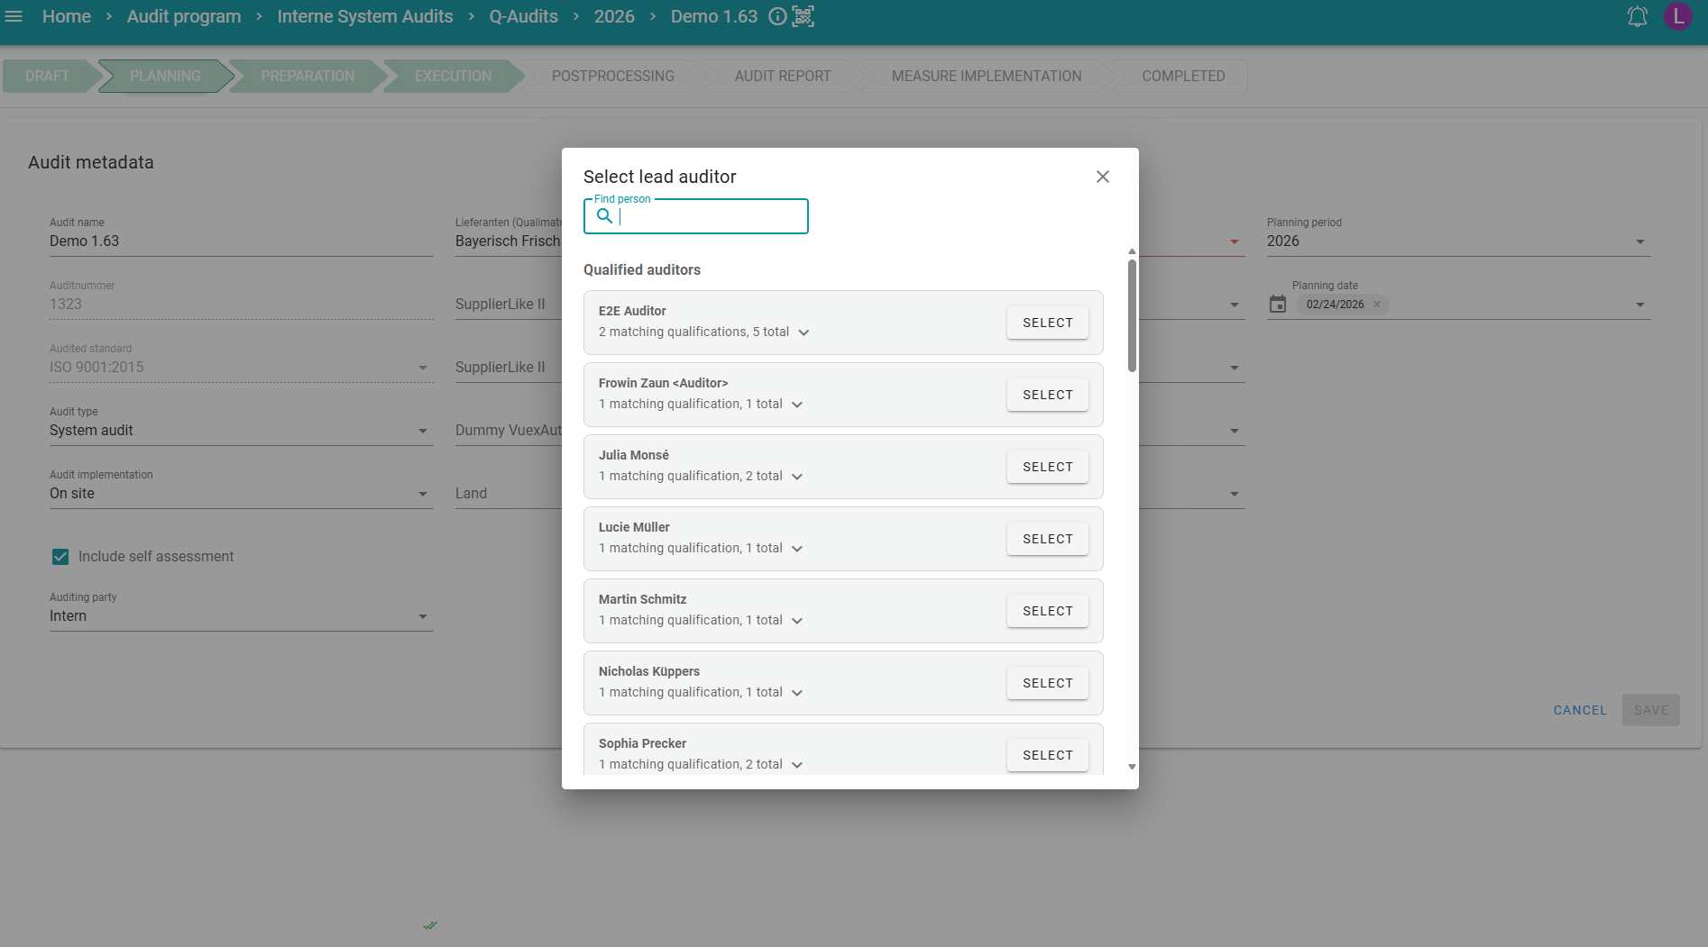Open the Planning period dropdown
Screen dimensions: 1708x947
point(1639,241)
